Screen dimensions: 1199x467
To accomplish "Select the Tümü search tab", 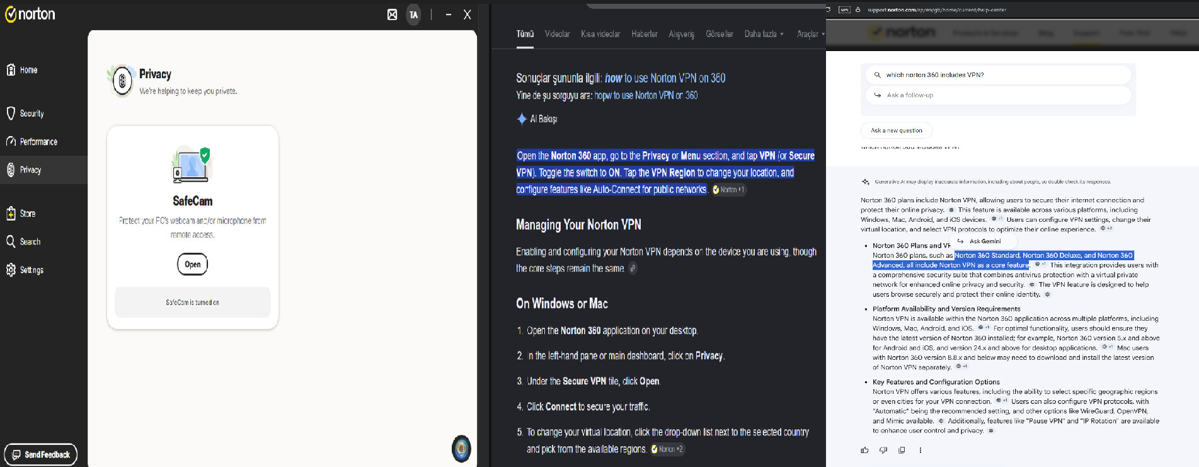I will click(525, 34).
